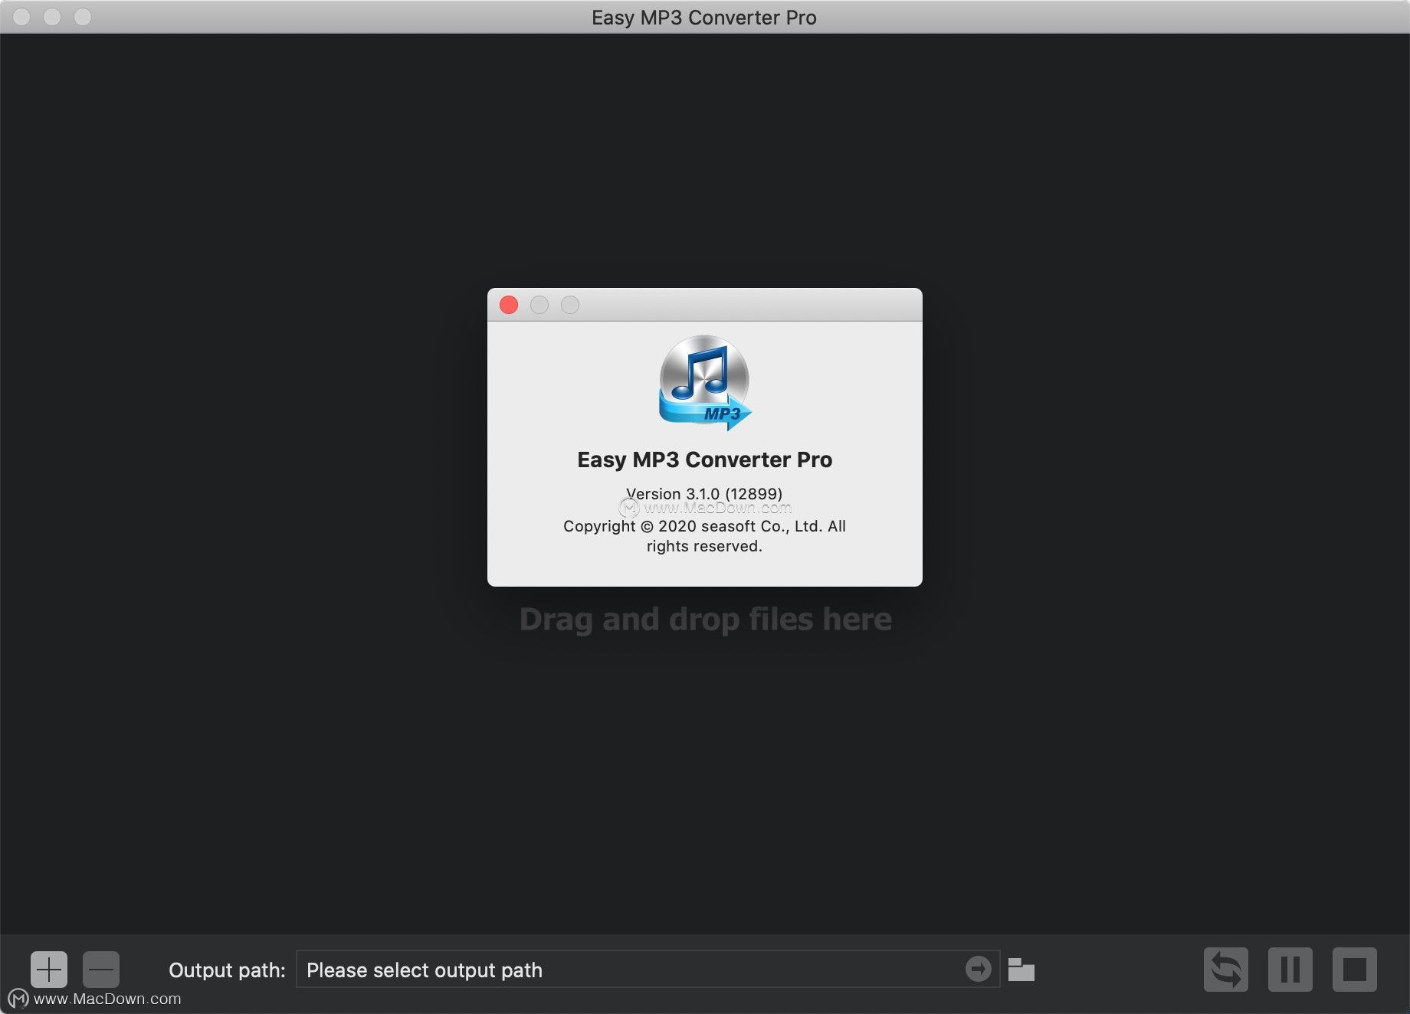
Task: Click the 'Version 3.1.0 (12899)' text
Action: pos(704,494)
